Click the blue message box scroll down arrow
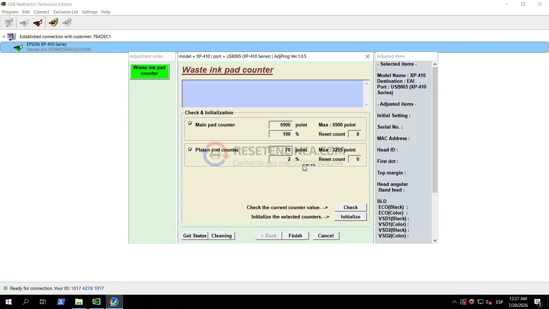This screenshot has width=549, height=309. coord(366,105)
